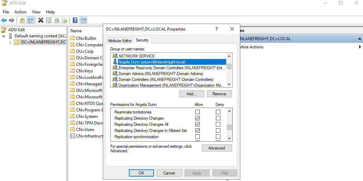Switch to the Attribute Editor tab
Screen dimensions: 363x181
pos(120,40)
